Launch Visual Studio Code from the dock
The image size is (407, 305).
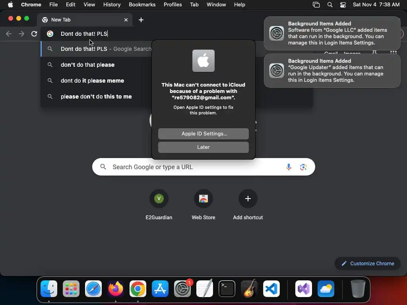pos(271,289)
